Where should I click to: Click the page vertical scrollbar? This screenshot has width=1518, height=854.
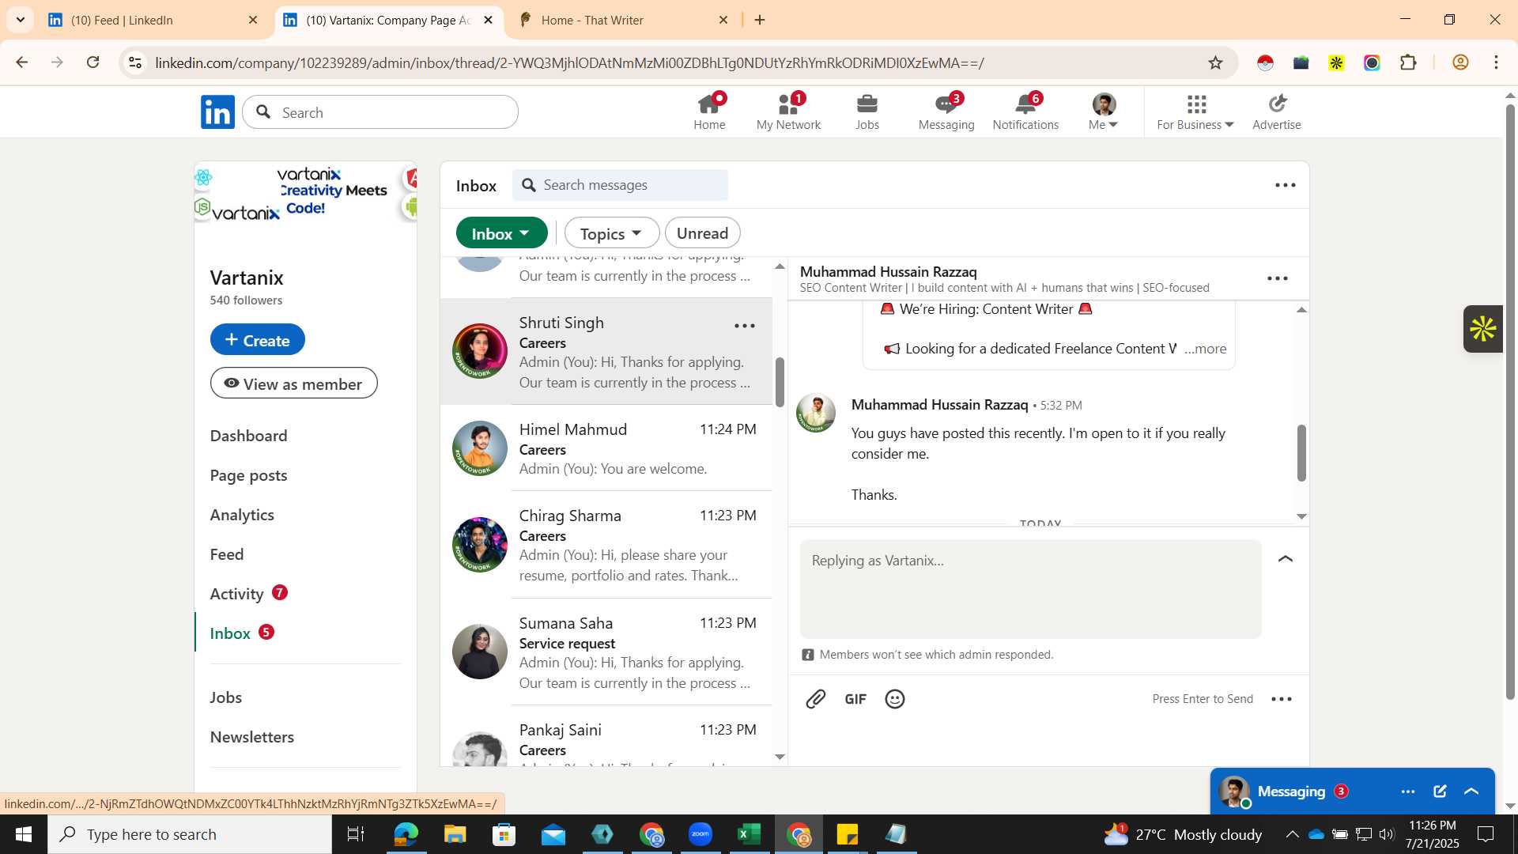pyautogui.click(x=1510, y=403)
